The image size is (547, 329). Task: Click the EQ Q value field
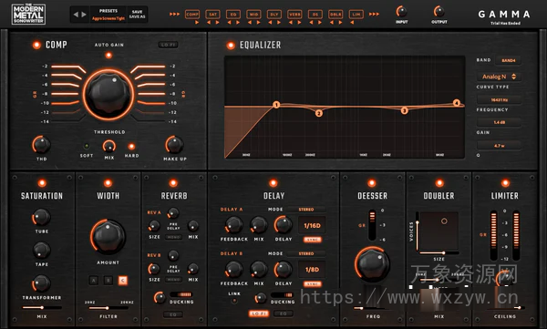click(499, 146)
